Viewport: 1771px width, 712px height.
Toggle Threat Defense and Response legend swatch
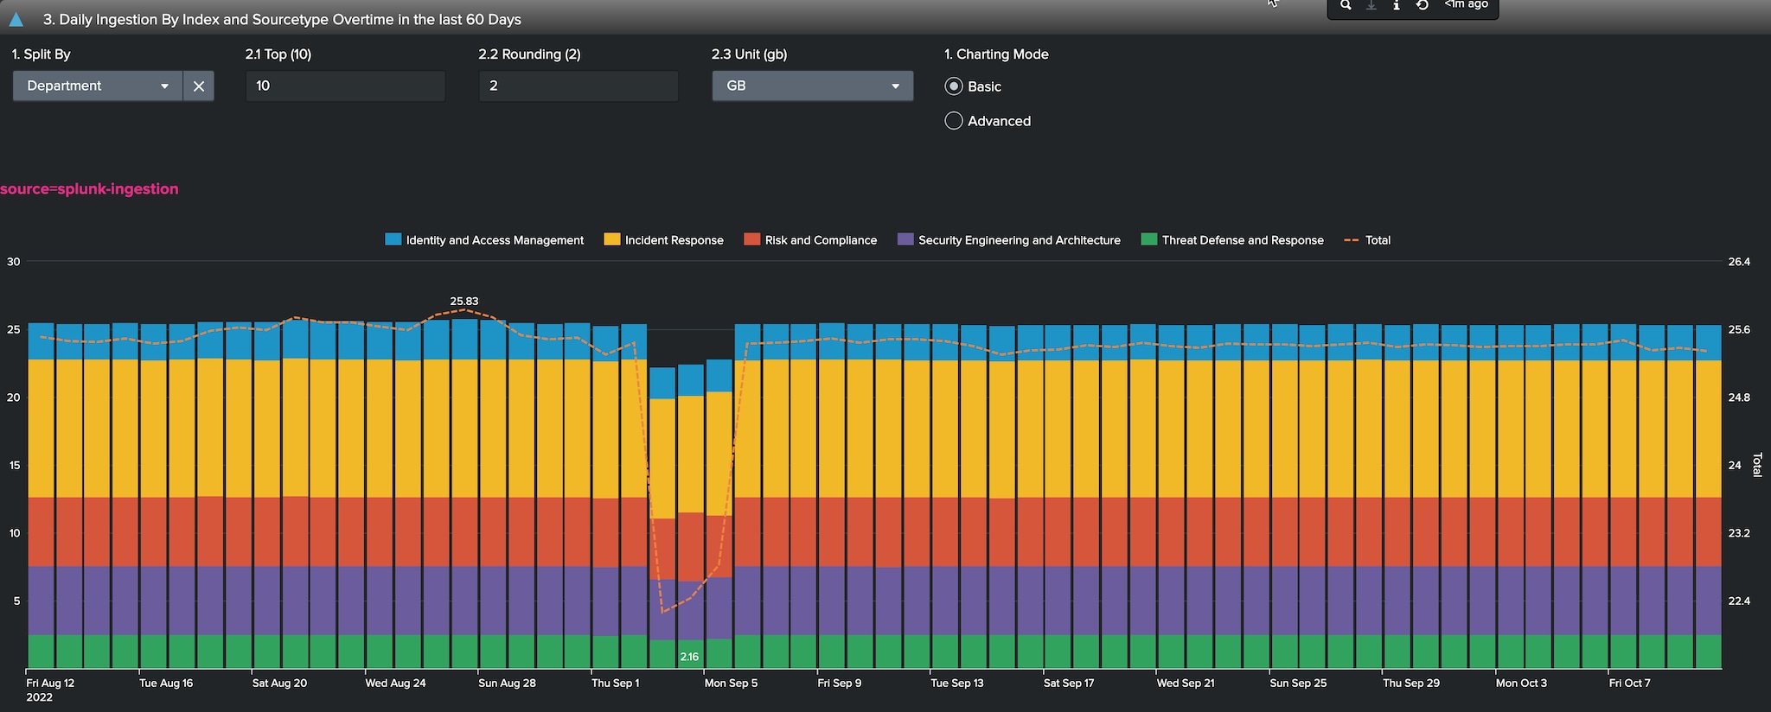click(1149, 239)
